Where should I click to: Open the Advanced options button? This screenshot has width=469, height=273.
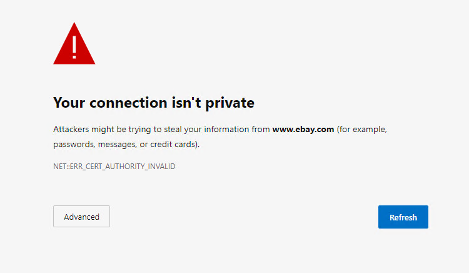pos(81,217)
